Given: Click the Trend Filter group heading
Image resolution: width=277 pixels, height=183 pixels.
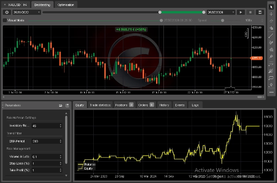Looking at the screenshot, I should pos(14,133).
